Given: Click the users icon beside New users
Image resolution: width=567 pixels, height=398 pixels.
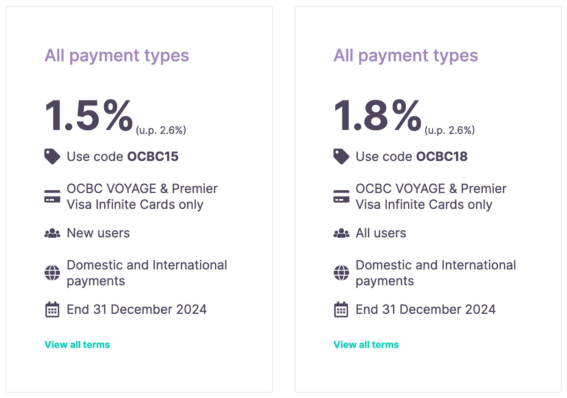Looking at the screenshot, I should point(52,233).
